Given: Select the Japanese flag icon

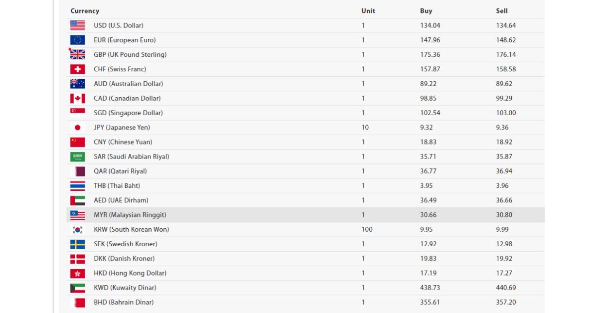Looking at the screenshot, I should coord(77,127).
